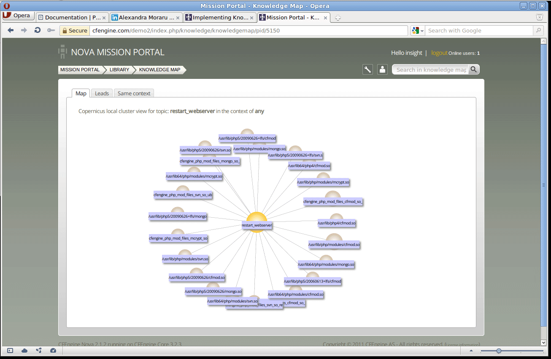Image resolution: width=551 pixels, height=359 pixels.
Task: Open a new browser tab
Action: pos(338,18)
